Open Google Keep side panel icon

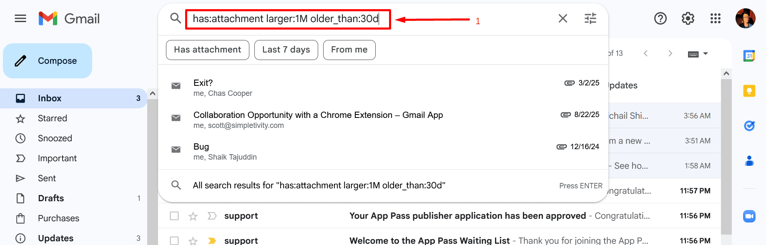coord(749,90)
